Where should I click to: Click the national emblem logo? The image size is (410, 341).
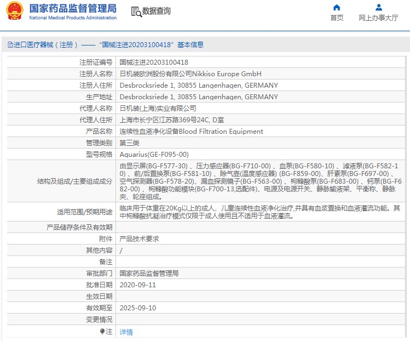pyautogui.click(x=14, y=11)
